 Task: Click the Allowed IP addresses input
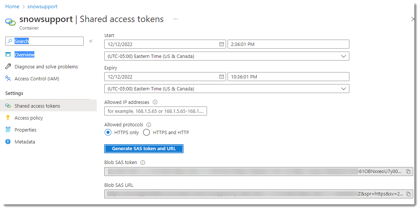click(155, 111)
